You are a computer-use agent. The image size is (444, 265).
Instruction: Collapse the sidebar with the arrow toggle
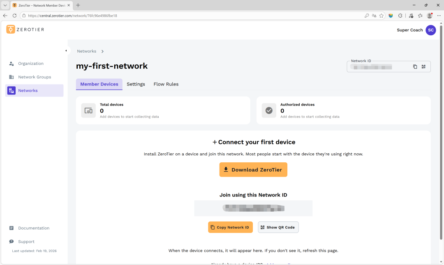[x=66, y=51]
